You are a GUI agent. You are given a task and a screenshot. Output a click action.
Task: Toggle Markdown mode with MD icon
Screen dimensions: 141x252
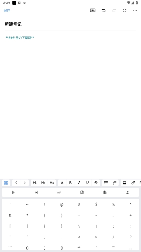click(93, 10)
